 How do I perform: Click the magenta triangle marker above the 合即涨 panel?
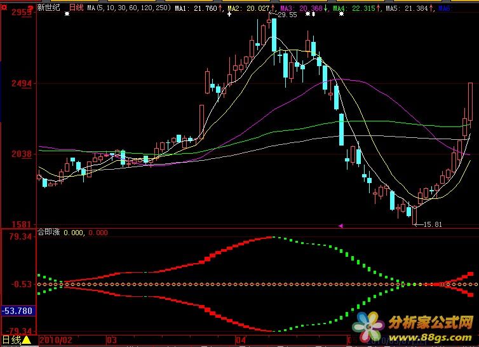click(341, 226)
